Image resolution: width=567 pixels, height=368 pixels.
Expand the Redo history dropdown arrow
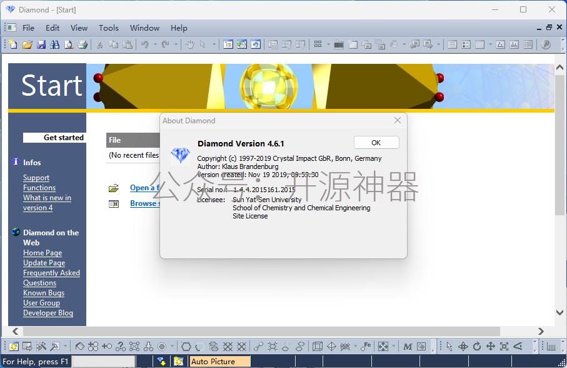[176, 44]
